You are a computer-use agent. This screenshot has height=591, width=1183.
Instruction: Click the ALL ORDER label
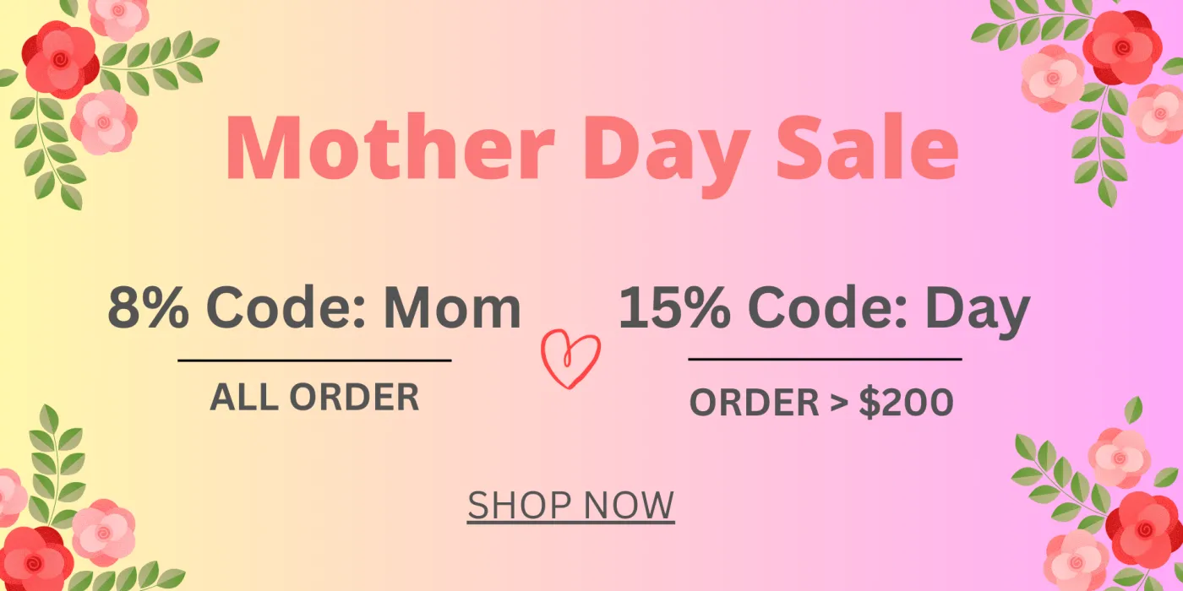pos(314,397)
